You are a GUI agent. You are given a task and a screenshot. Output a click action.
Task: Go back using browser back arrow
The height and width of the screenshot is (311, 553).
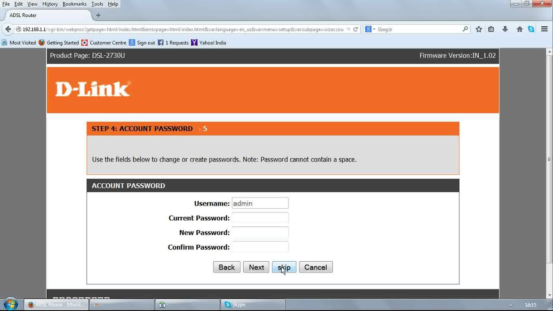pos(8,29)
